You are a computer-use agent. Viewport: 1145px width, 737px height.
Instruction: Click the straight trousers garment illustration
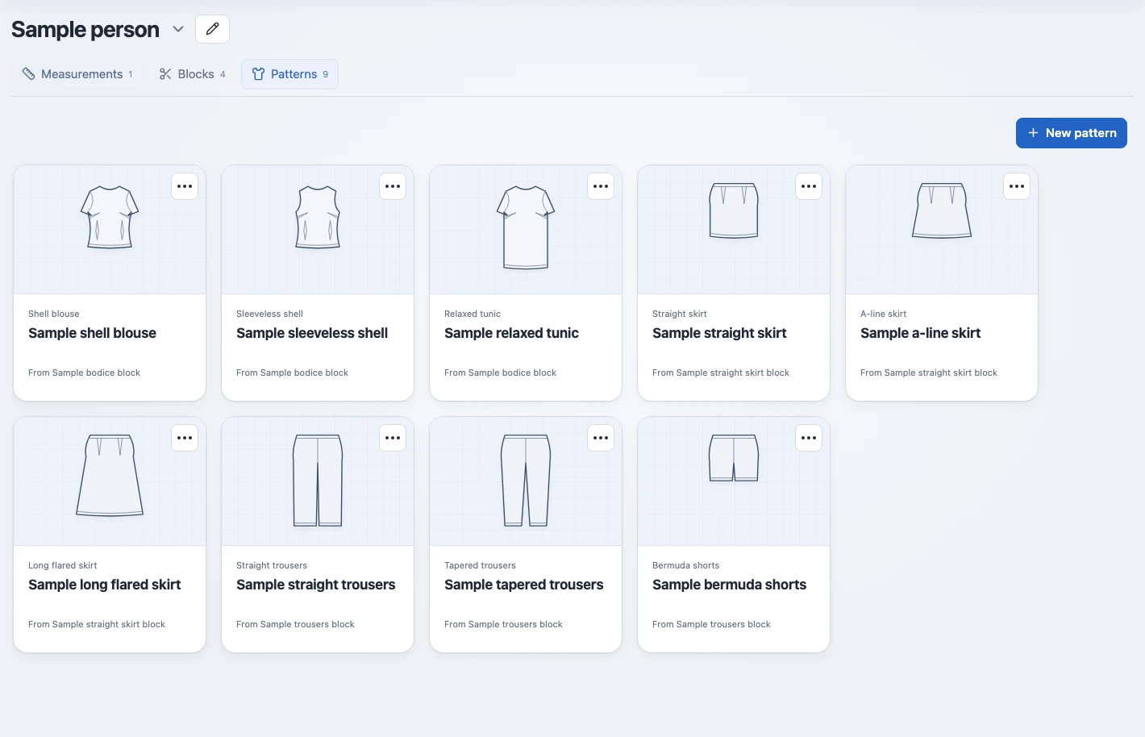click(318, 481)
